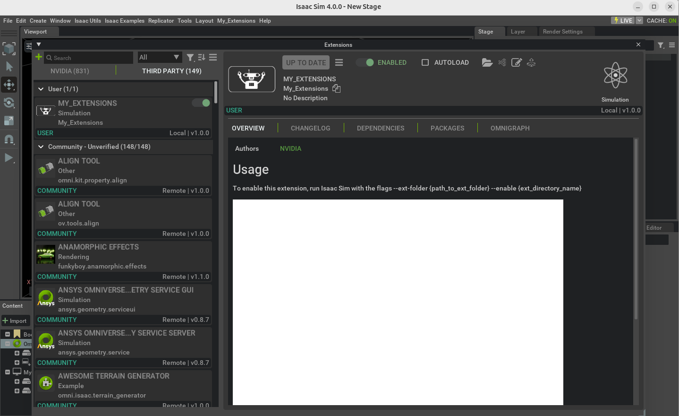Switch to the OMNIGRAPH tab
The width and height of the screenshot is (679, 416).
tap(510, 128)
